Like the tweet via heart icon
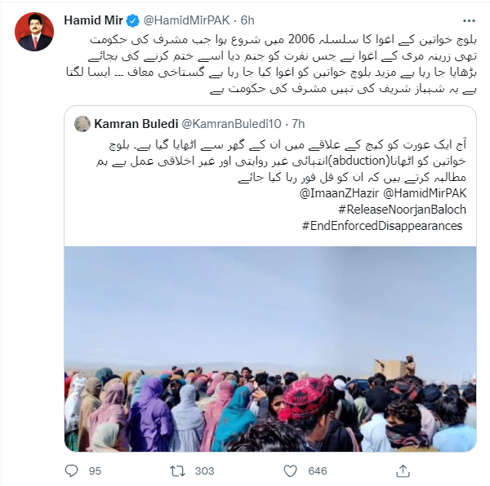 click(290, 471)
